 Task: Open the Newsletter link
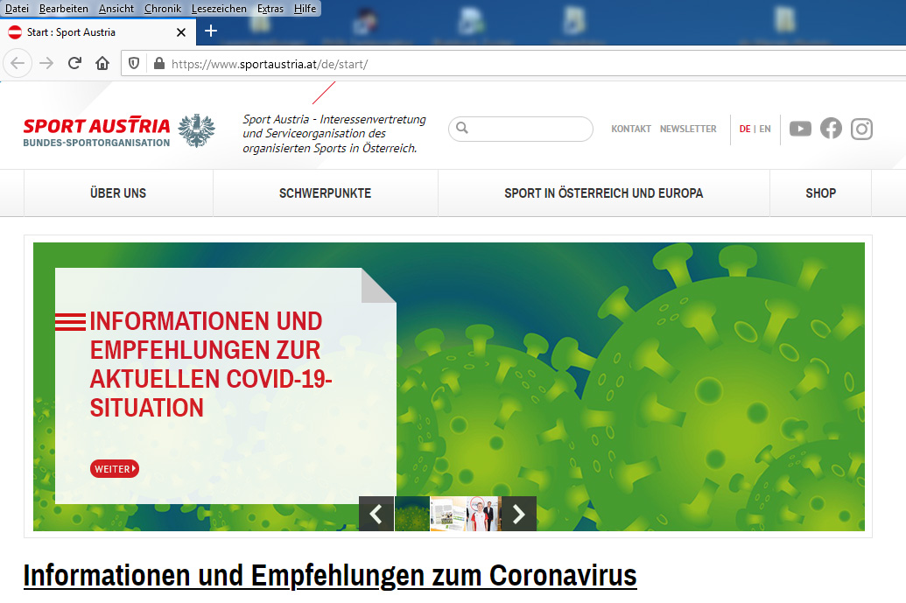tap(688, 129)
